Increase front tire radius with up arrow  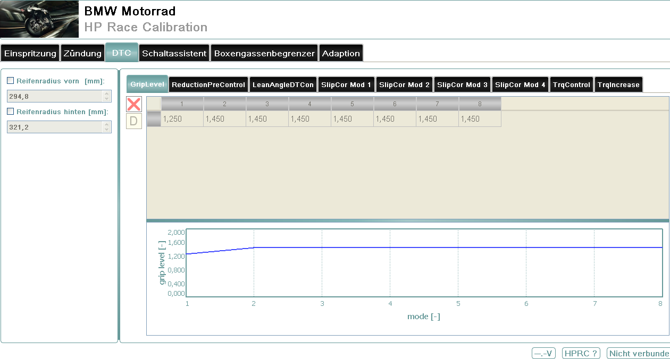(106, 93)
